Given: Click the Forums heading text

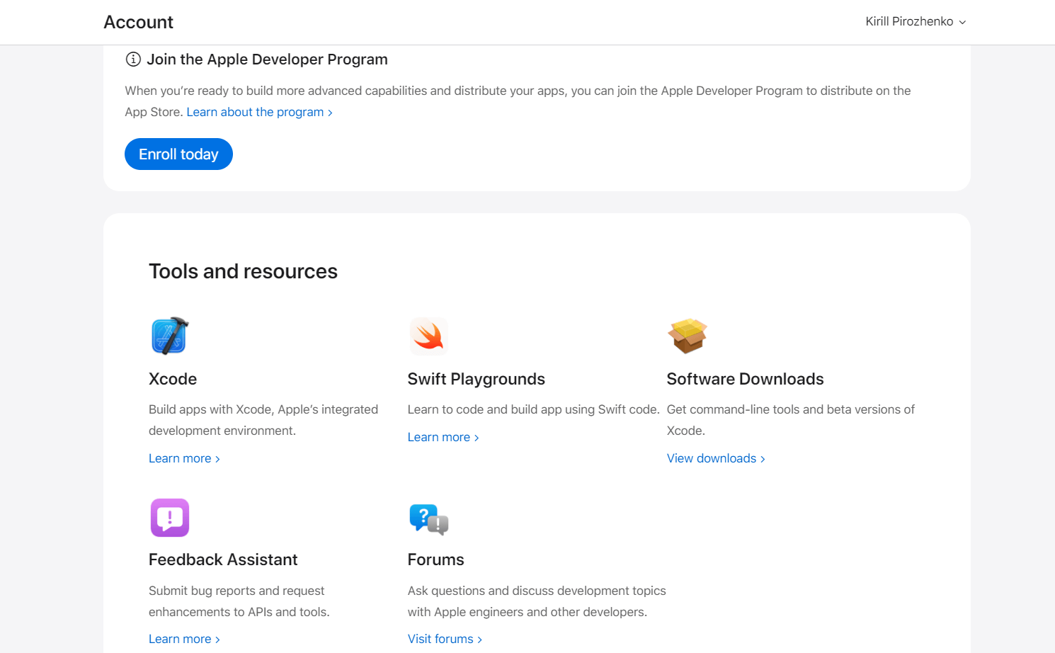Looking at the screenshot, I should [436, 560].
